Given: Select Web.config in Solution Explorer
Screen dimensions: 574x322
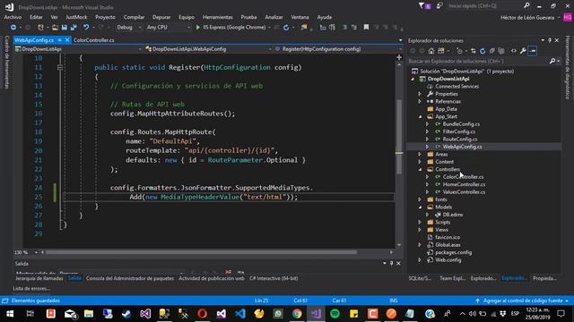Looking at the screenshot, I should tap(448, 260).
